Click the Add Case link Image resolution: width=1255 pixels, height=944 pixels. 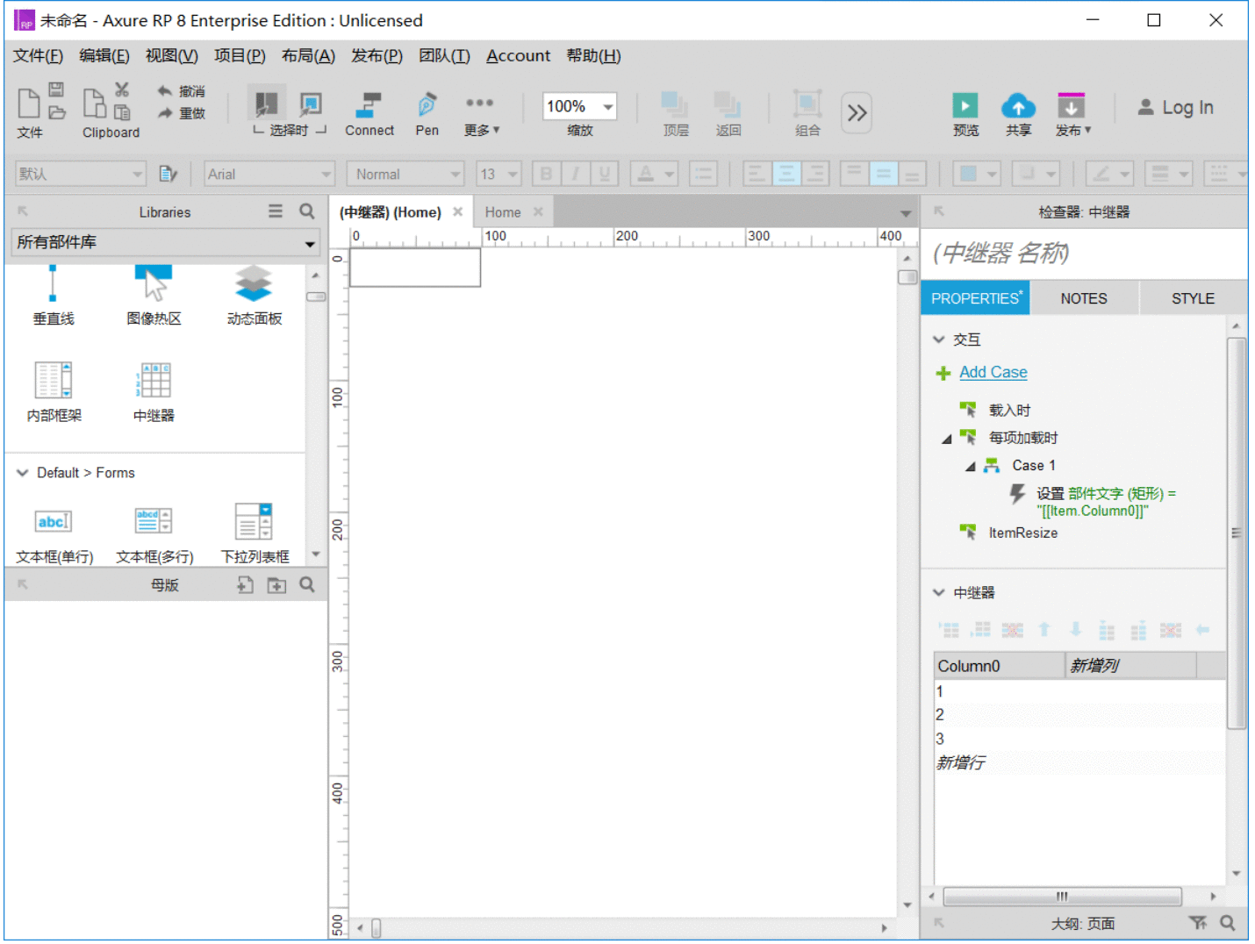tap(993, 372)
